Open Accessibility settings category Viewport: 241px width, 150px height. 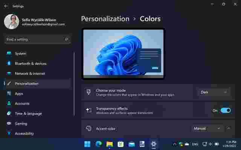point(38,133)
